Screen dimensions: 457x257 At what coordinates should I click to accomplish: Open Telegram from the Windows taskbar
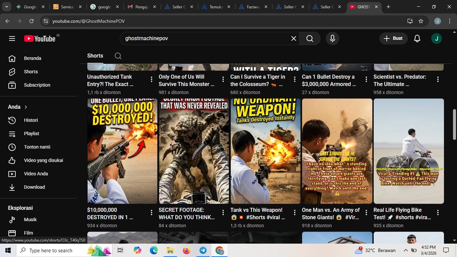coord(203,250)
